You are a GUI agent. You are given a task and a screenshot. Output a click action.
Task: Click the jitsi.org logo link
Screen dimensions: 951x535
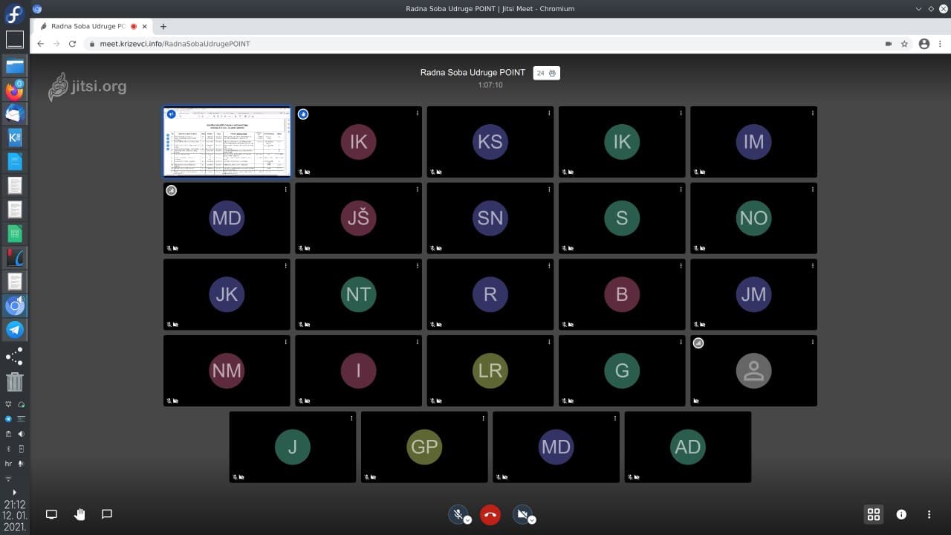click(88, 87)
